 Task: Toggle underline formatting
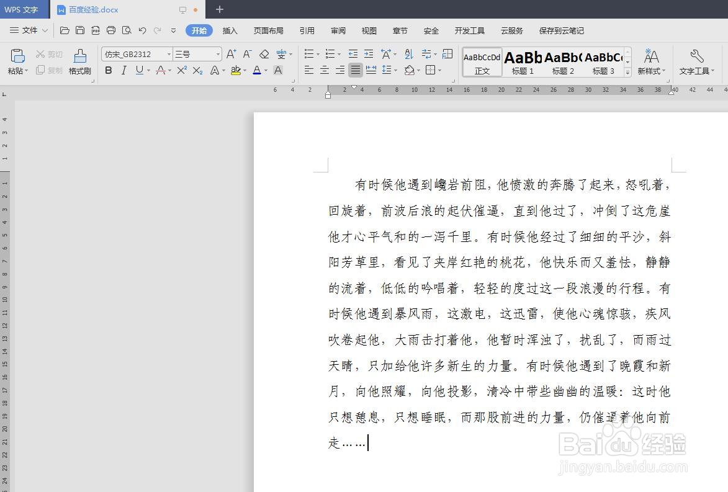137,70
